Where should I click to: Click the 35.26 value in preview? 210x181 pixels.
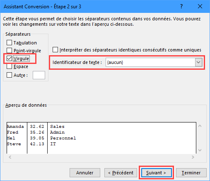point(37,132)
